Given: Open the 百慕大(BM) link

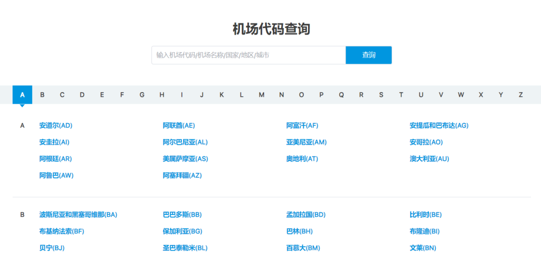Looking at the screenshot, I should [303, 248].
